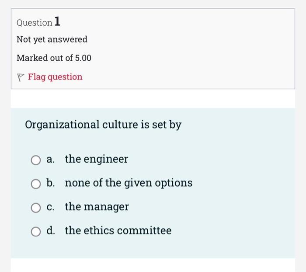
Task: Click the flag icon beside Flag question
Action: click(x=20, y=77)
